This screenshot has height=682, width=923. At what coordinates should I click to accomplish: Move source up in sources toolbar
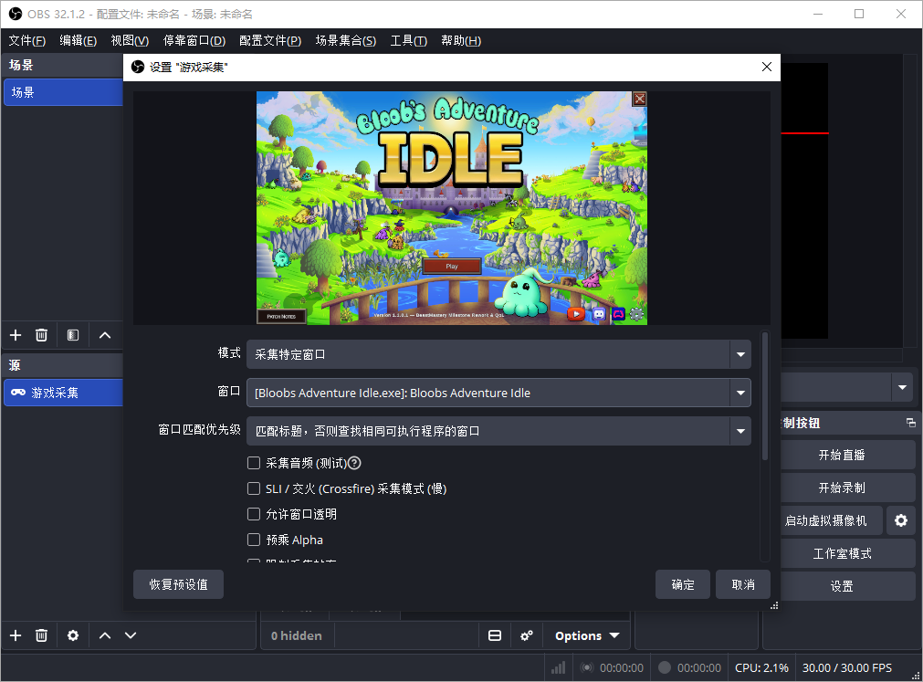[105, 635]
